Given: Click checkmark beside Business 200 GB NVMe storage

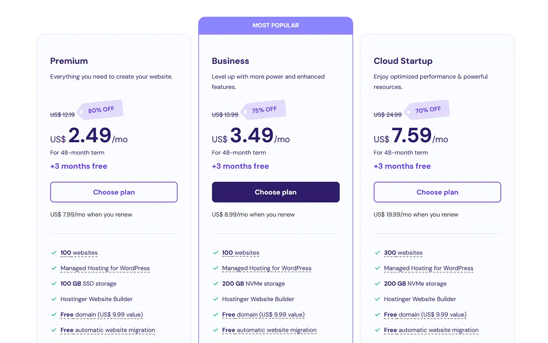Looking at the screenshot, I should (x=216, y=284).
